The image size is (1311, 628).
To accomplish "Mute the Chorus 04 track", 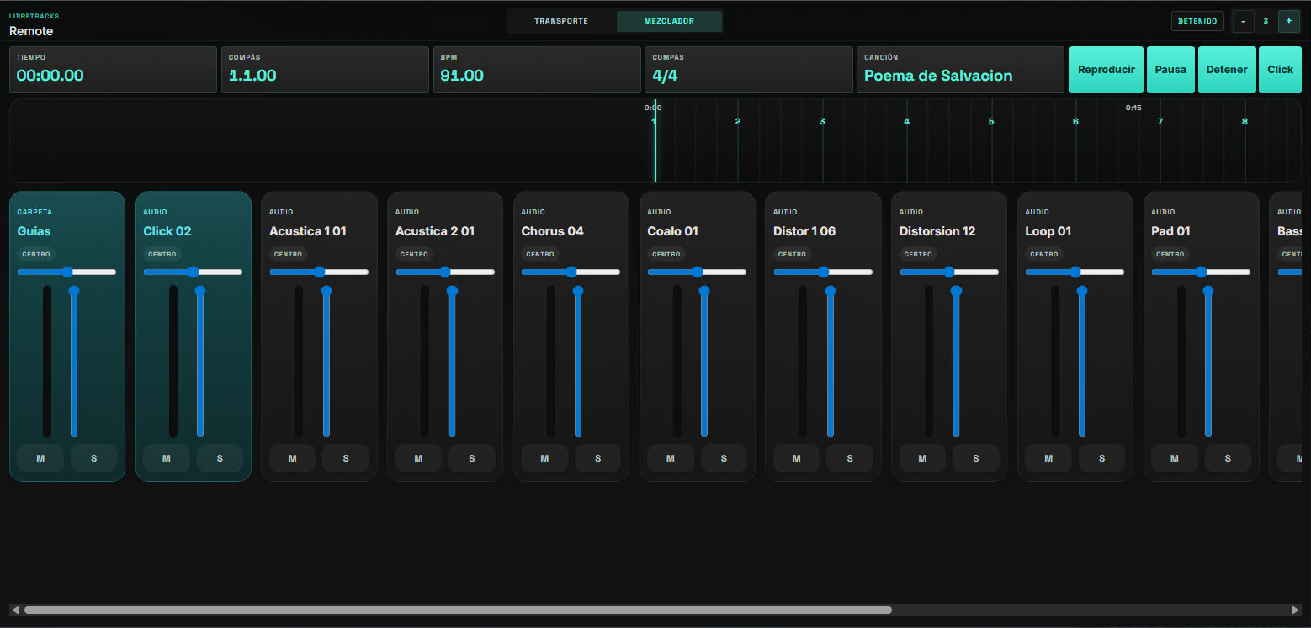I will (x=544, y=458).
